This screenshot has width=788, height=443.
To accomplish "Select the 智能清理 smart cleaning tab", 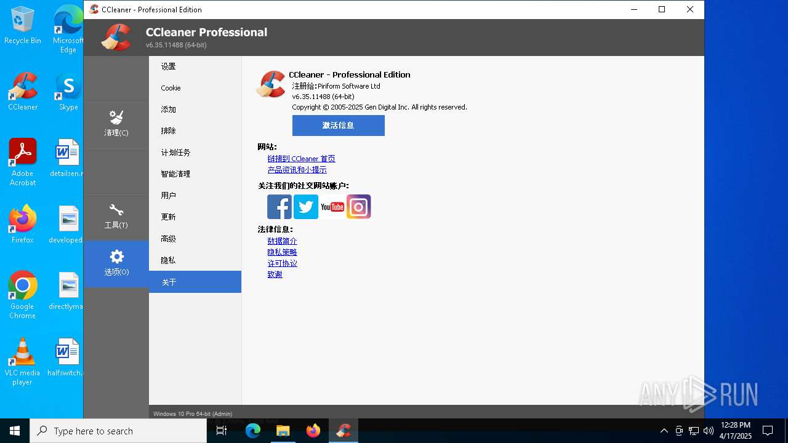I will click(x=195, y=174).
